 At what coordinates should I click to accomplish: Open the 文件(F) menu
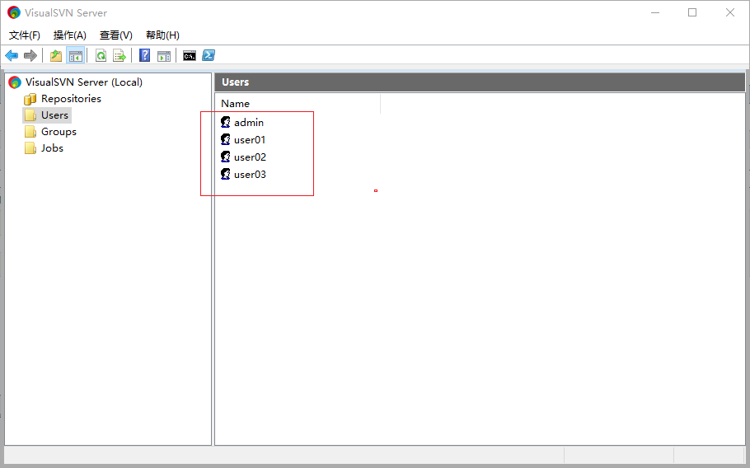25,35
